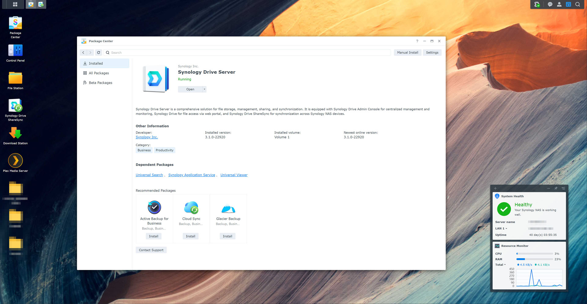Viewport: 587px width, 304px height.
Task: Click the Package Center search field
Action: [x=247, y=53]
